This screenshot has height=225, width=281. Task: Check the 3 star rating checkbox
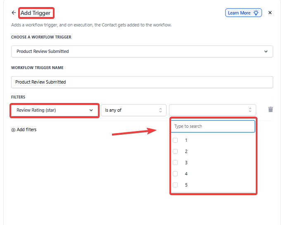click(175, 163)
